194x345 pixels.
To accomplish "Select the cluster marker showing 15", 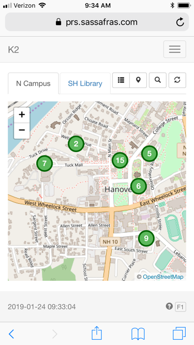I will [x=120, y=160].
